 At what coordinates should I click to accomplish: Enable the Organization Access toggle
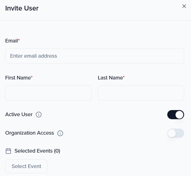tap(175, 133)
